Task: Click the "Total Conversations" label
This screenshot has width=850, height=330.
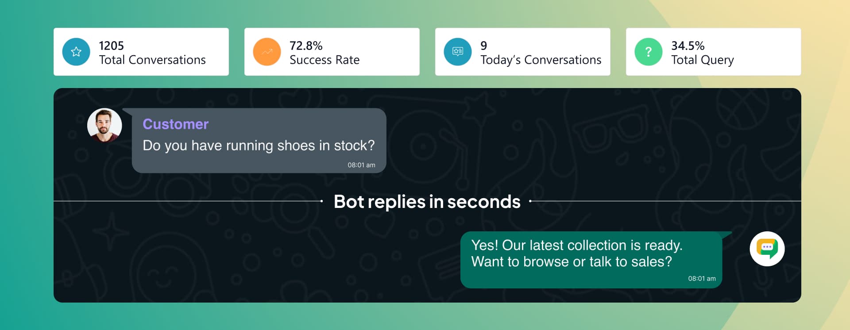Action: point(152,60)
